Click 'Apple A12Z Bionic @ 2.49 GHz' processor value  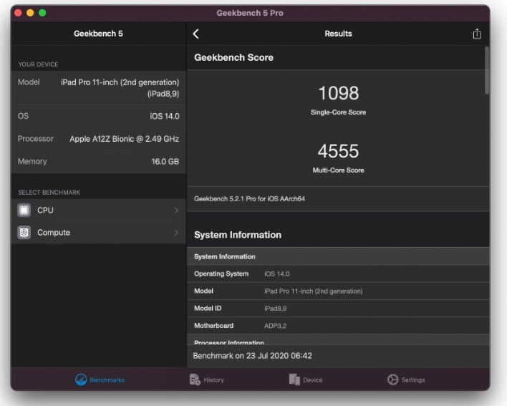click(124, 139)
